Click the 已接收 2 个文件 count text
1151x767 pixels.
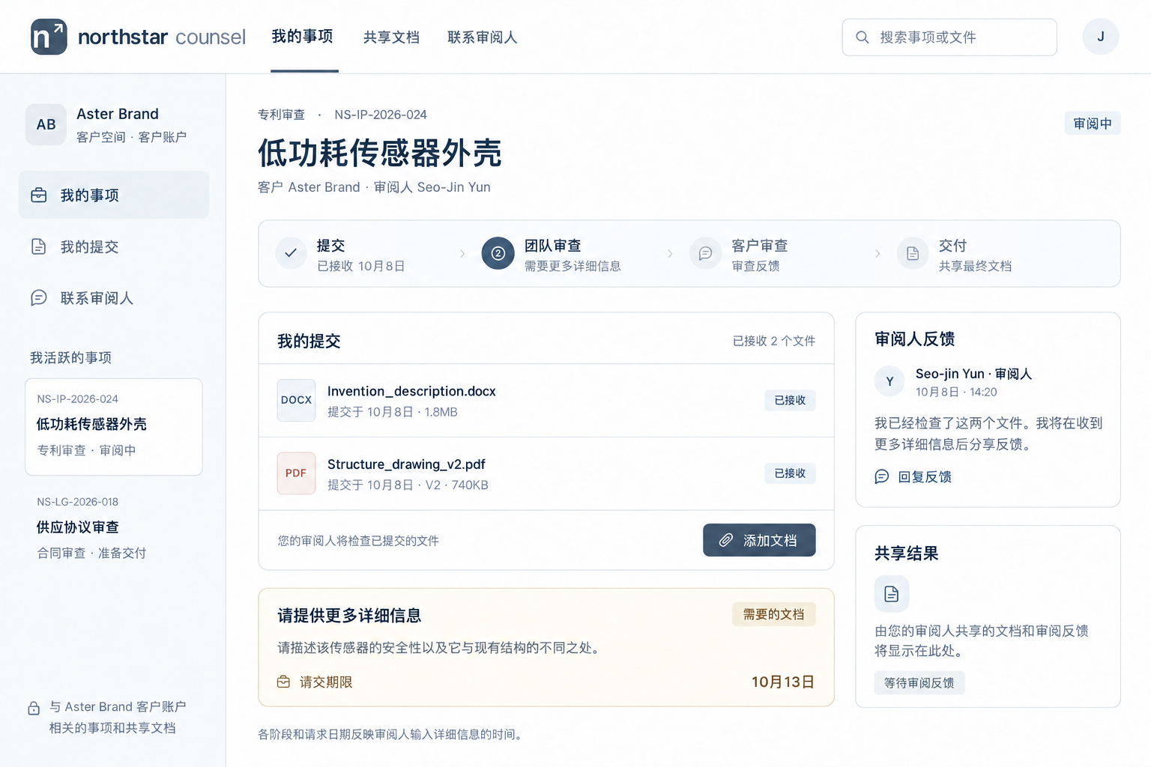774,341
